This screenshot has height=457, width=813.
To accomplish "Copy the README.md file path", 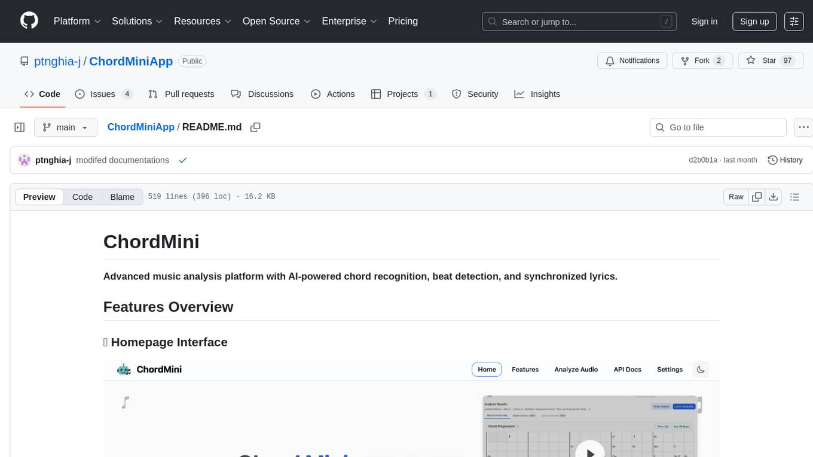I will [255, 127].
